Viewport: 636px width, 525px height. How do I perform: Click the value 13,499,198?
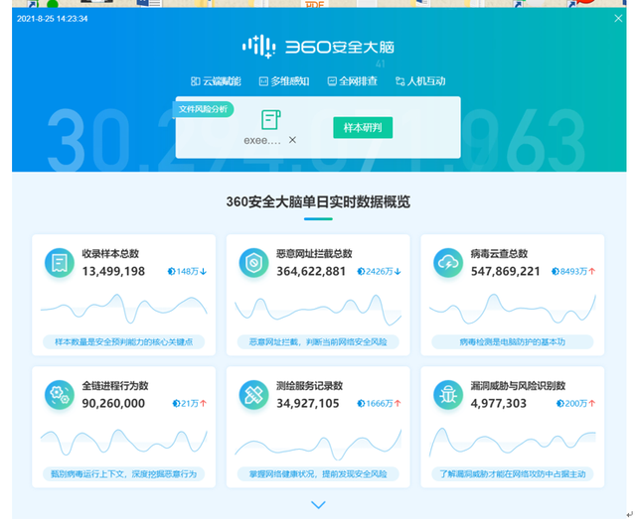(113, 271)
